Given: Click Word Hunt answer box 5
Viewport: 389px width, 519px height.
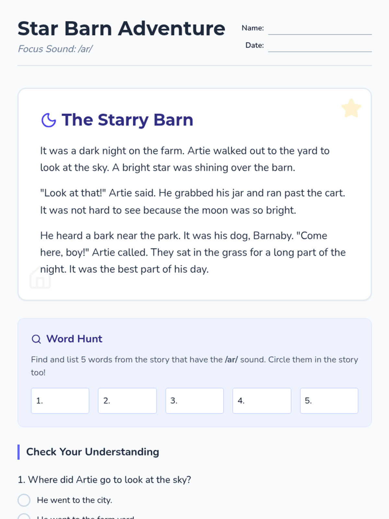Looking at the screenshot, I should tap(329, 401).
